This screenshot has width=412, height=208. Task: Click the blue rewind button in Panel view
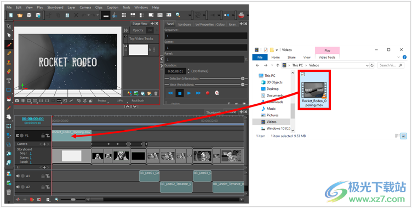coord(170,93)
